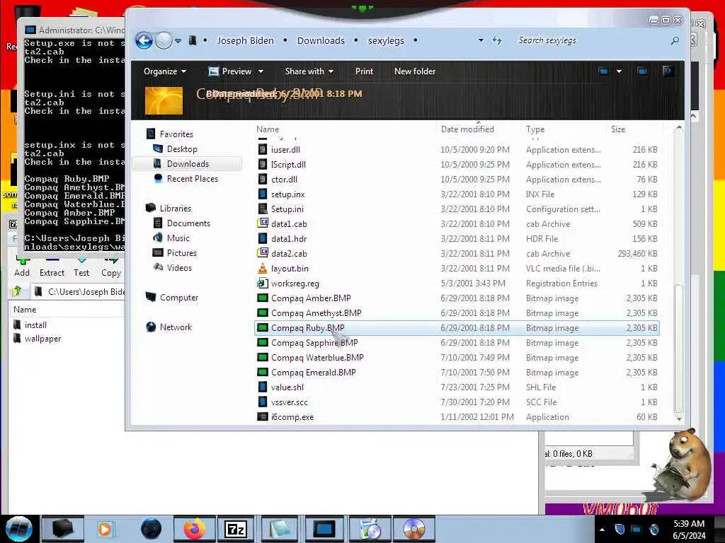Open address bar history dropdown arrow

[x=481, y=40]
